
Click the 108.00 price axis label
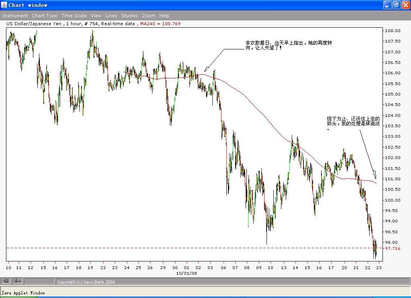(x=393, y=31)
